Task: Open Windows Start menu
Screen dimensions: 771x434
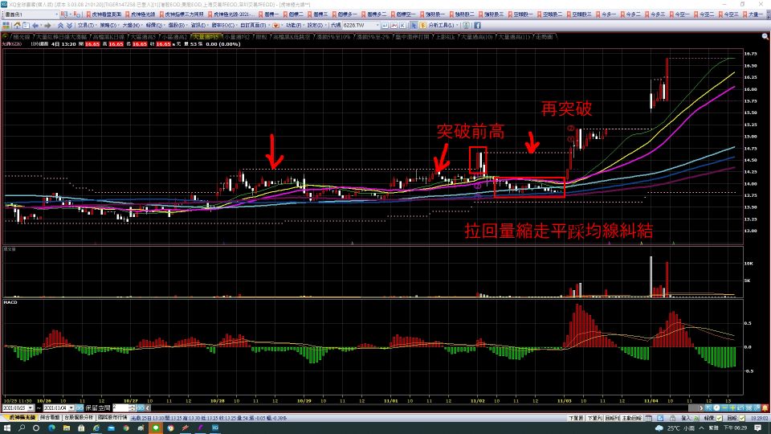Action: point(6,428)
